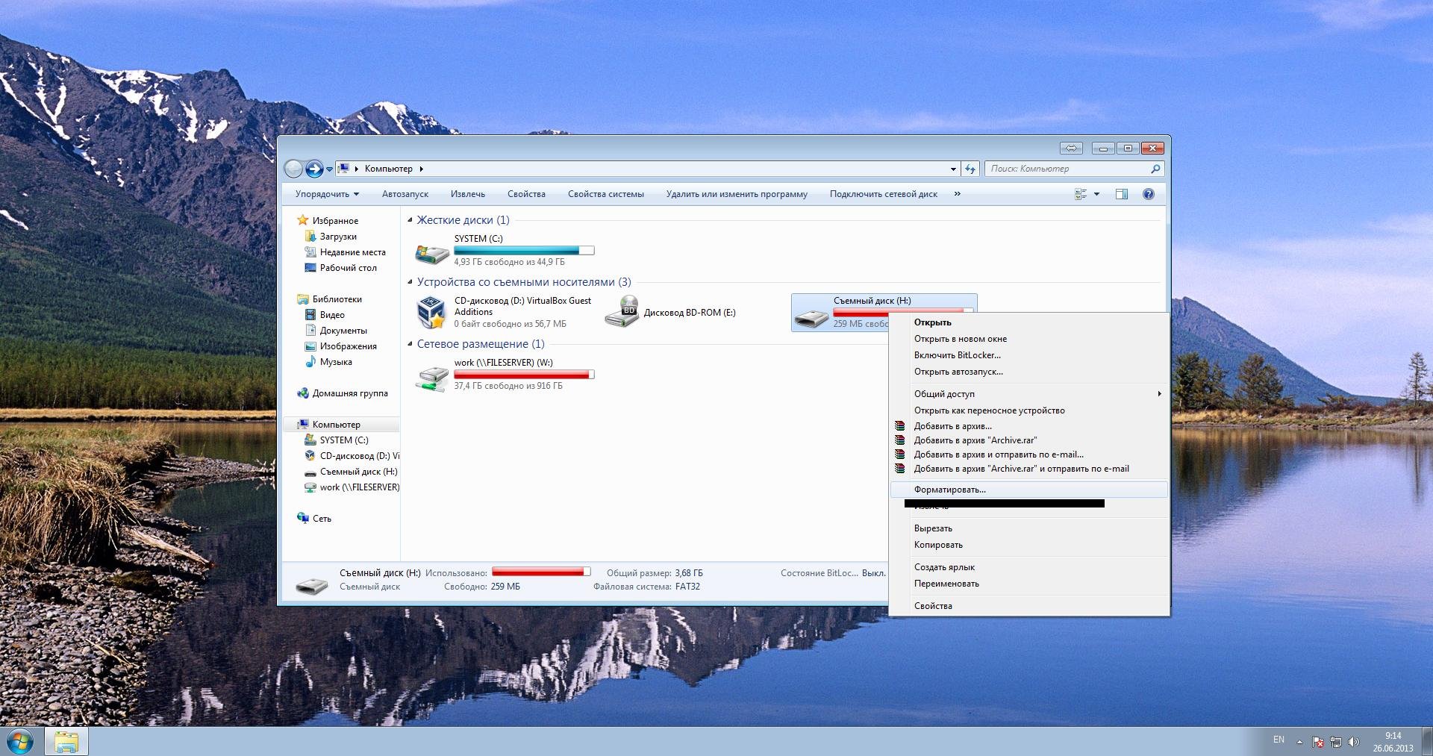The image size is (1433, 756).
Task: Show more toolbar commands chevron
Action: click(x=958, y=194)
